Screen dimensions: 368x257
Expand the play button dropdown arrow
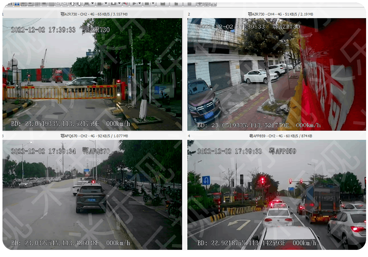[x=140, y=4]
